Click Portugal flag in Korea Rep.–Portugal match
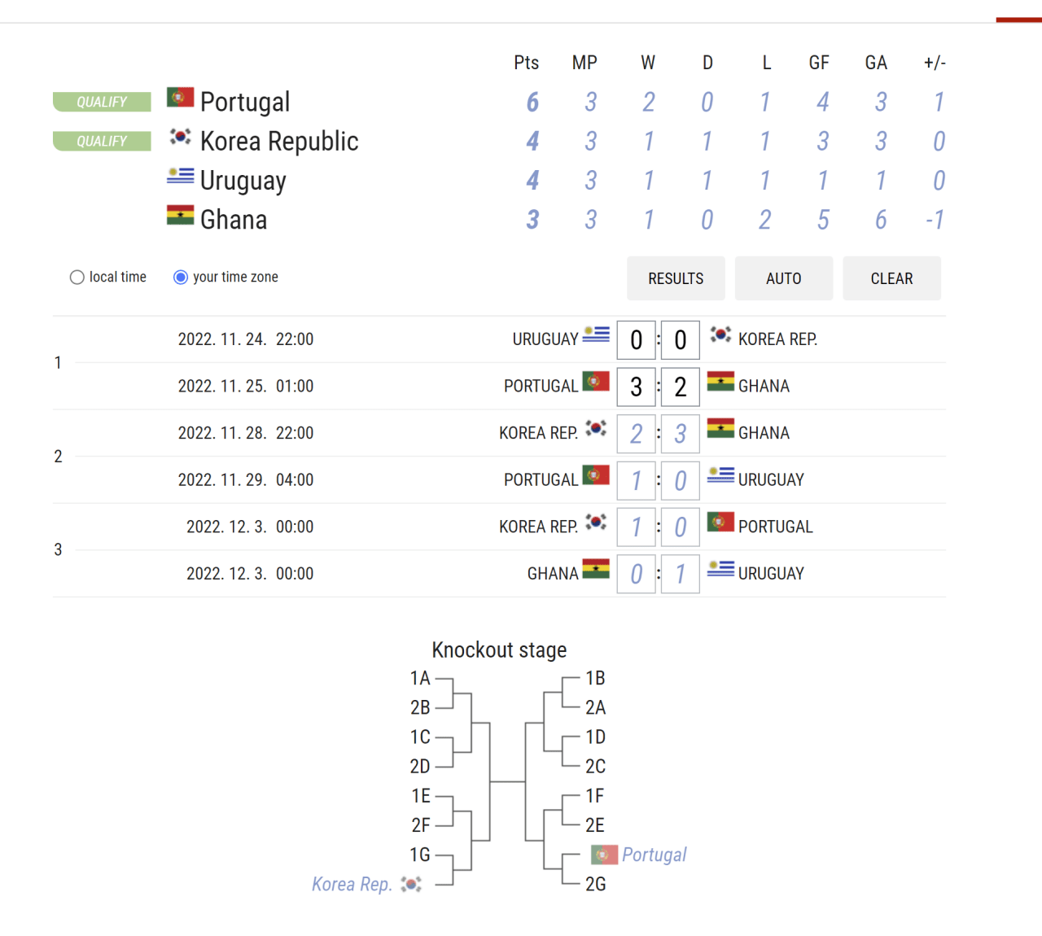The height and width of the screenshot is (936, 1042). 720,522
